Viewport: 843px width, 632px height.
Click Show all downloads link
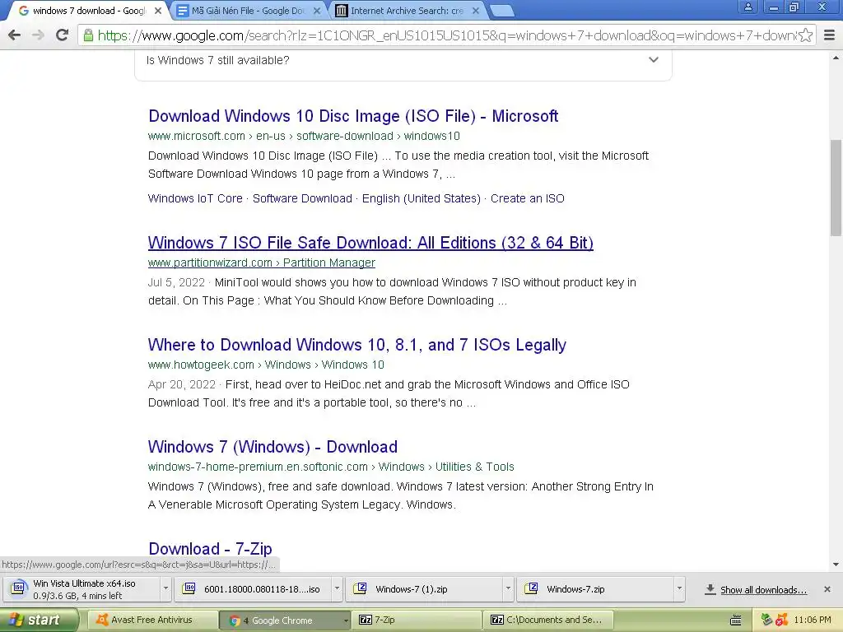coord(763,590)
